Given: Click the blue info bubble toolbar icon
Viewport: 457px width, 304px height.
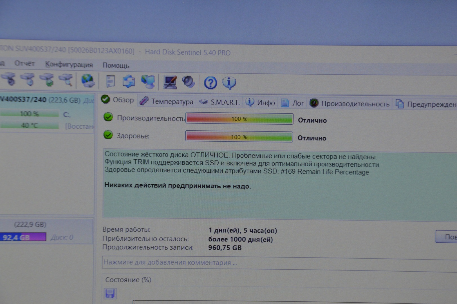Looking at the screenshot, I should (229, 83).
